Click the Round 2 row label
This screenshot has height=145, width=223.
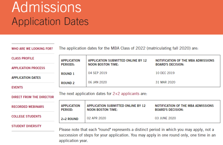pyautogui.click(x=68, y=83)
